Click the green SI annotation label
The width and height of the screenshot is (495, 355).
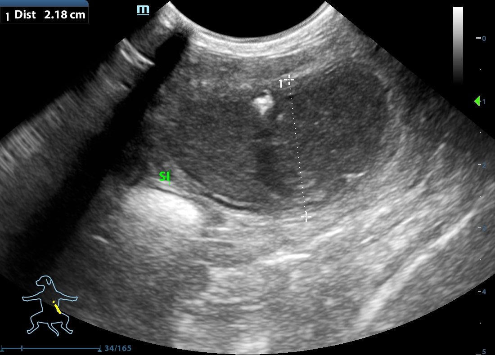pos(164,177)
